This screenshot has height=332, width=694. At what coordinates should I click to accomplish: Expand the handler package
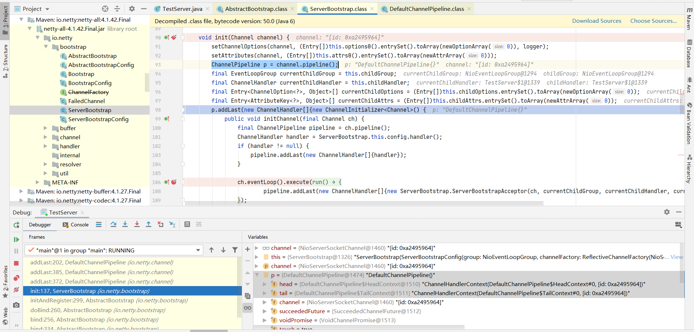click(46, 146)
